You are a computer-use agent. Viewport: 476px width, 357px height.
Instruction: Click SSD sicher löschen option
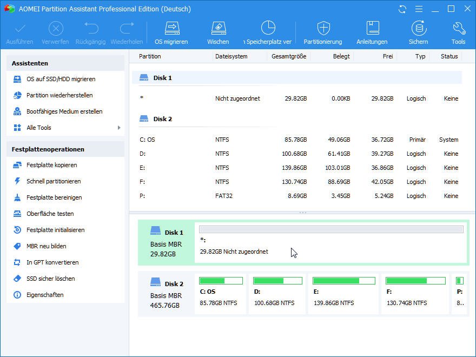pos(50,279)
